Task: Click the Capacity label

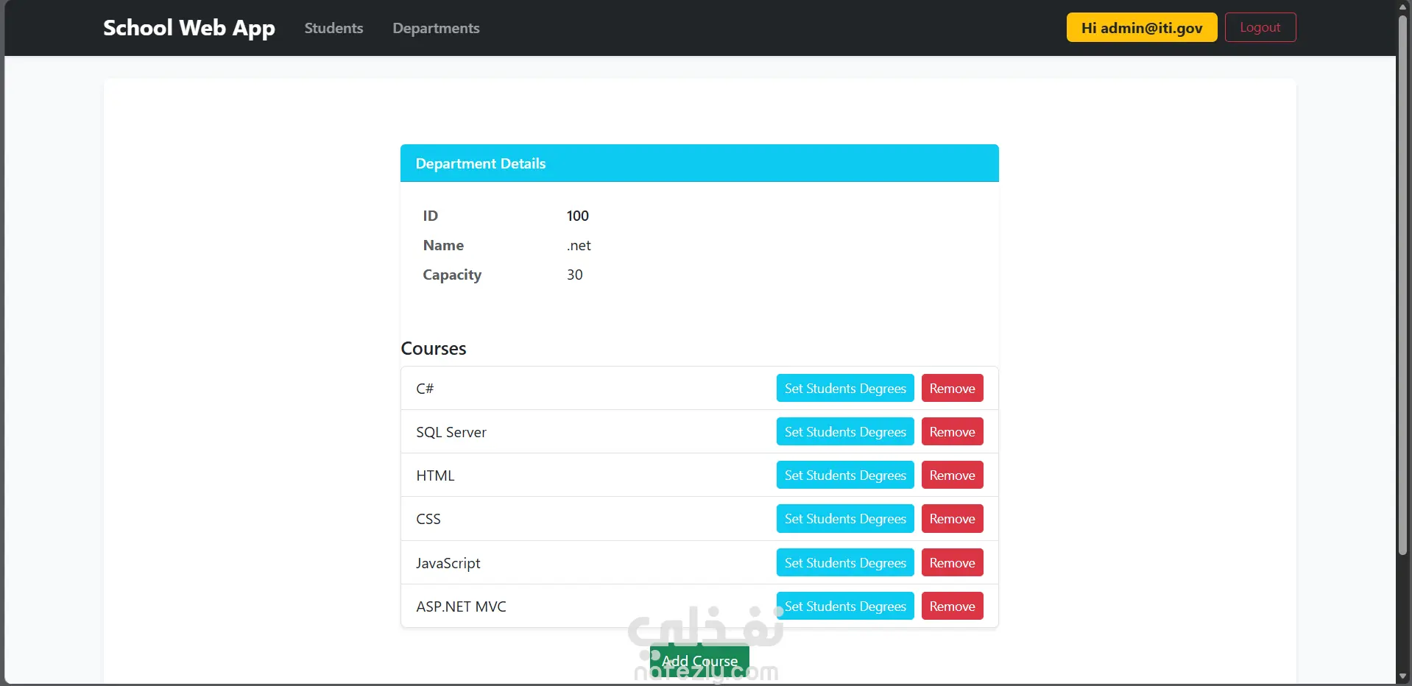Action: click(452, 275)
